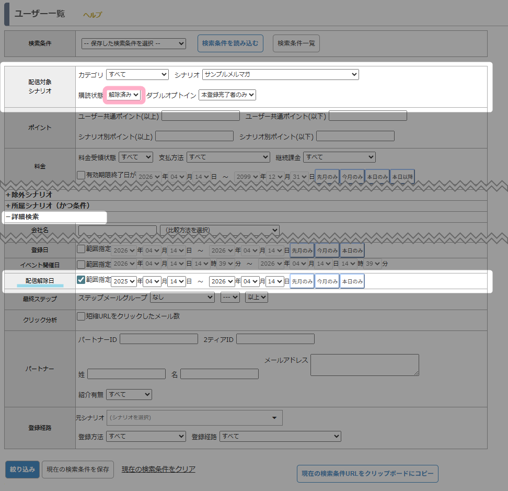Image resolution: width=508 pixels, height=491 pixels.
Task: Open the ダブルオプトイン dropdown
Action: [227, 95]
